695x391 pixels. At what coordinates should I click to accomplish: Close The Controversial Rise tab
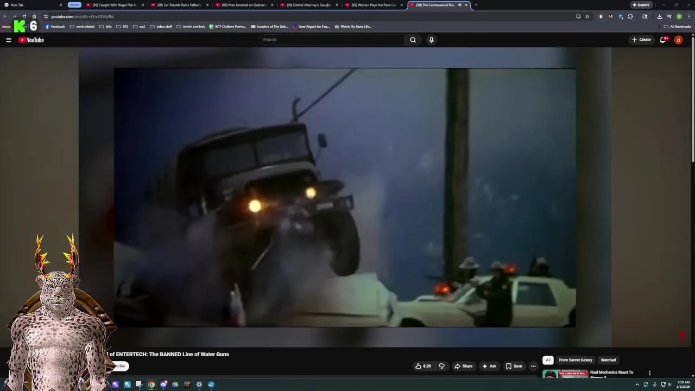point(466,5)
